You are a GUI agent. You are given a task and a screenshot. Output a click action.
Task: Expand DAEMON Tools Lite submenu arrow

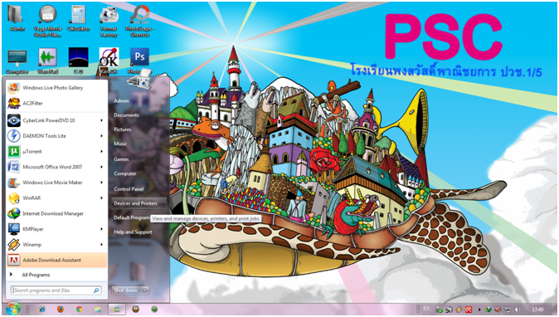(x=102, y=136)
